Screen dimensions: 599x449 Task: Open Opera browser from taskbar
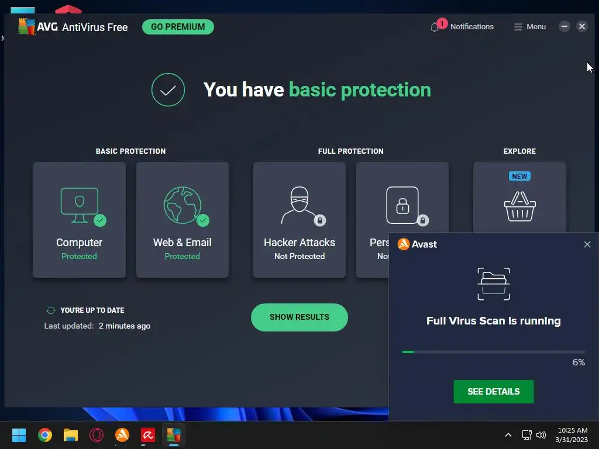point(97,435)
